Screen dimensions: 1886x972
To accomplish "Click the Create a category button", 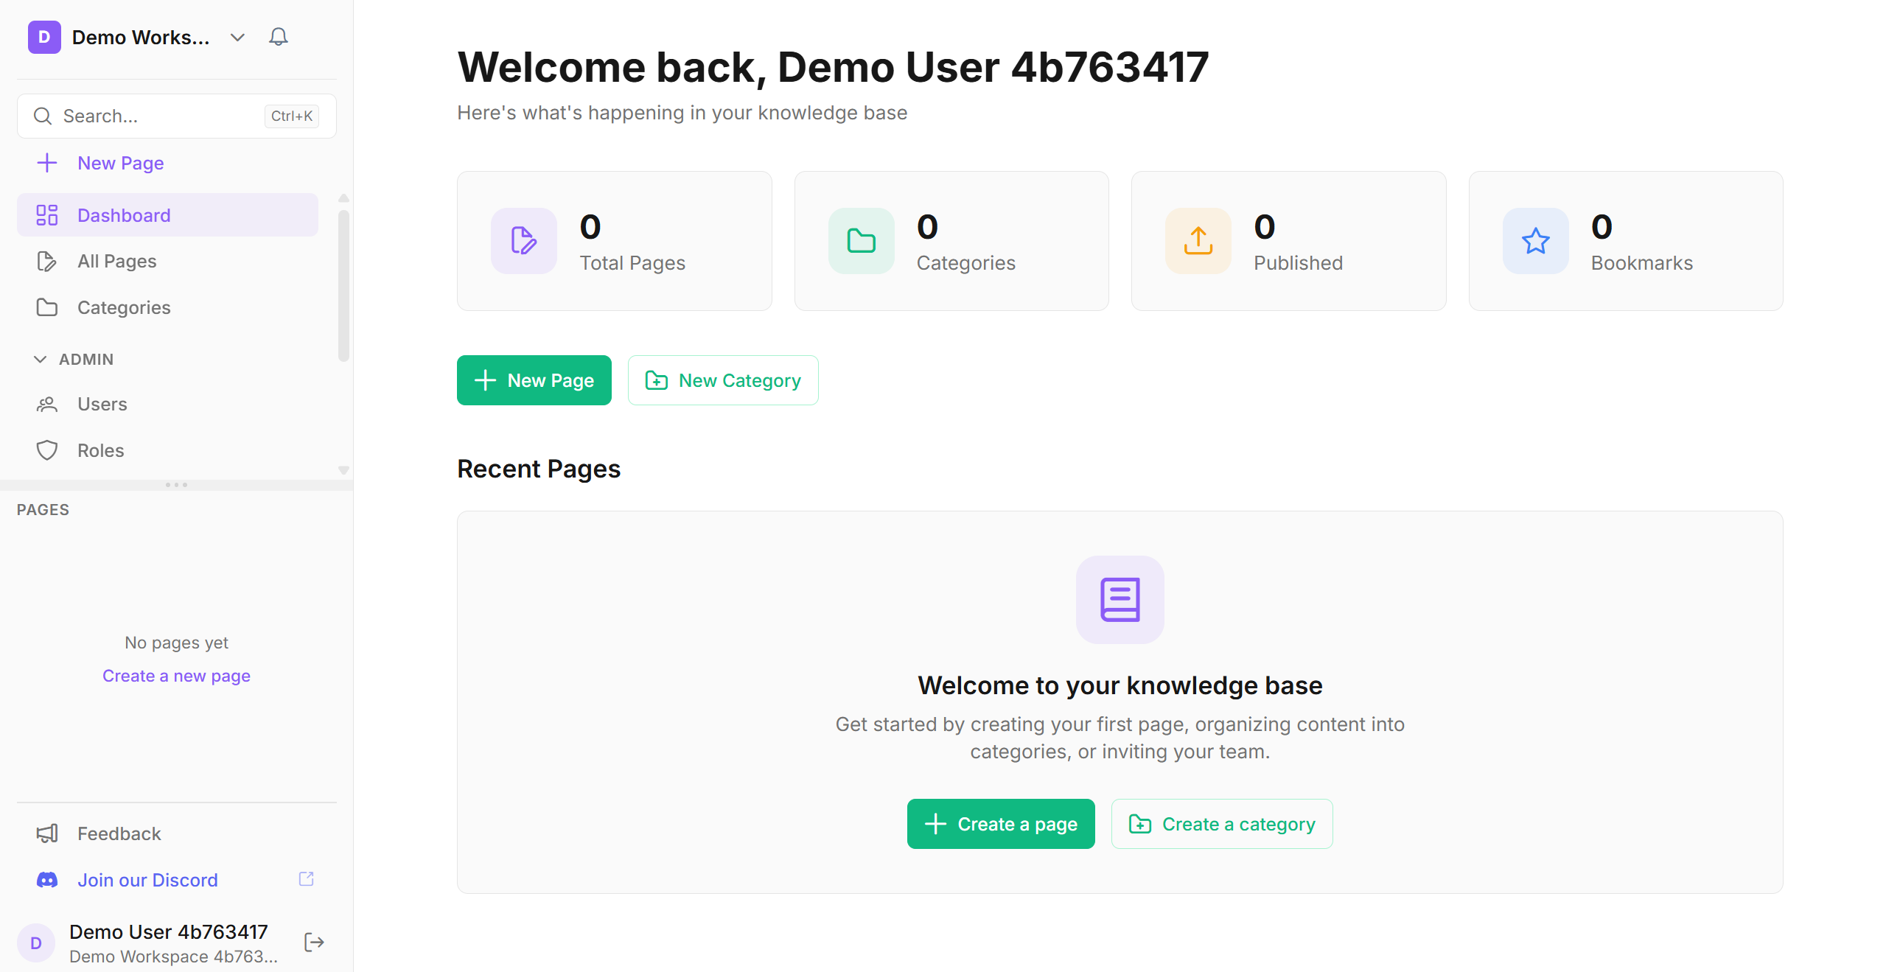I will tap(1221, 824).
